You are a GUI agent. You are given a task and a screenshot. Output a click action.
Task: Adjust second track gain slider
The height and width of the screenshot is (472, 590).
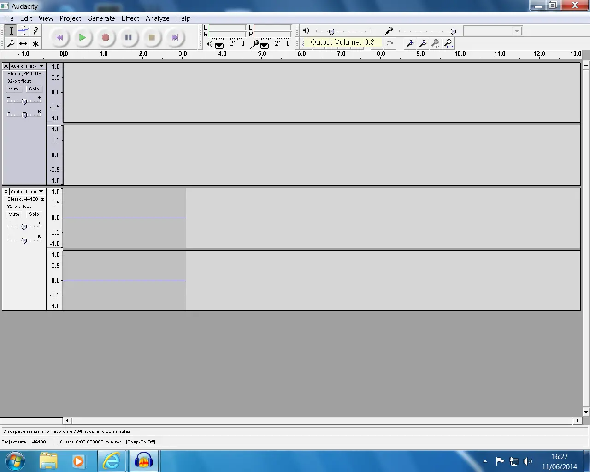pos(24,226)
